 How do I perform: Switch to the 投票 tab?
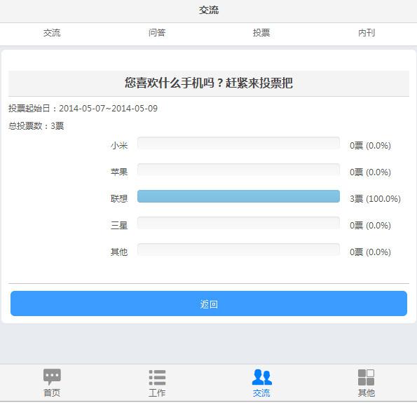(x=261, y=33)
